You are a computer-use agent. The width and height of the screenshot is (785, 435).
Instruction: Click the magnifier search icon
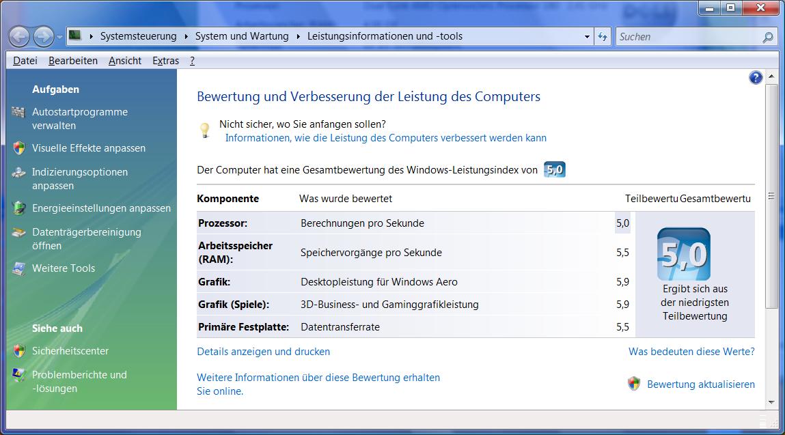767,37
